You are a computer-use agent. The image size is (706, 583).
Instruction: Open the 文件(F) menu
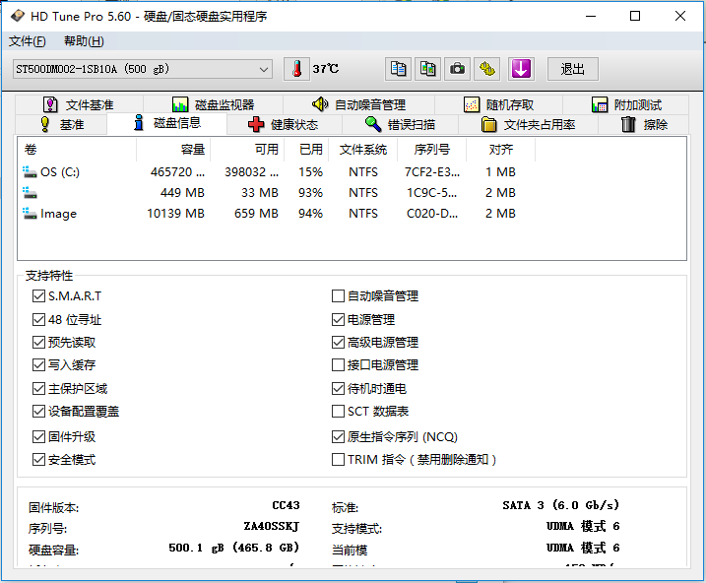27,41
